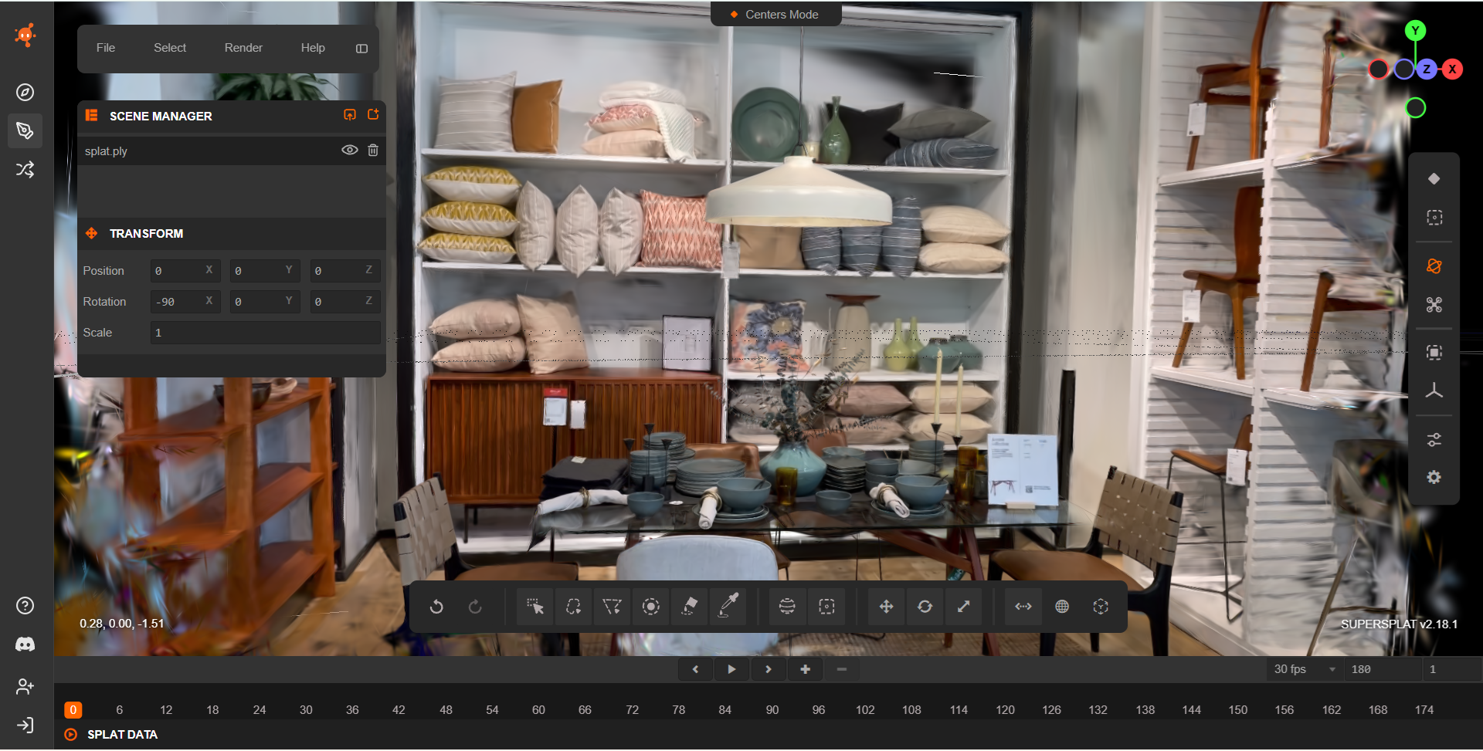Image resolution: width=1483 pixels, height=751 pixels.
Task: Select the eyedropper tool
Action: 728,607
